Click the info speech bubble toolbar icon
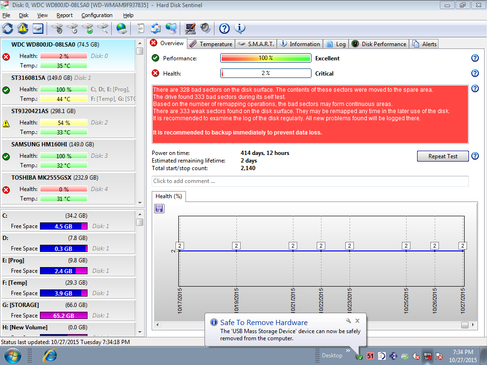This screenshot has height=365, width=487. tap(240, 29)
